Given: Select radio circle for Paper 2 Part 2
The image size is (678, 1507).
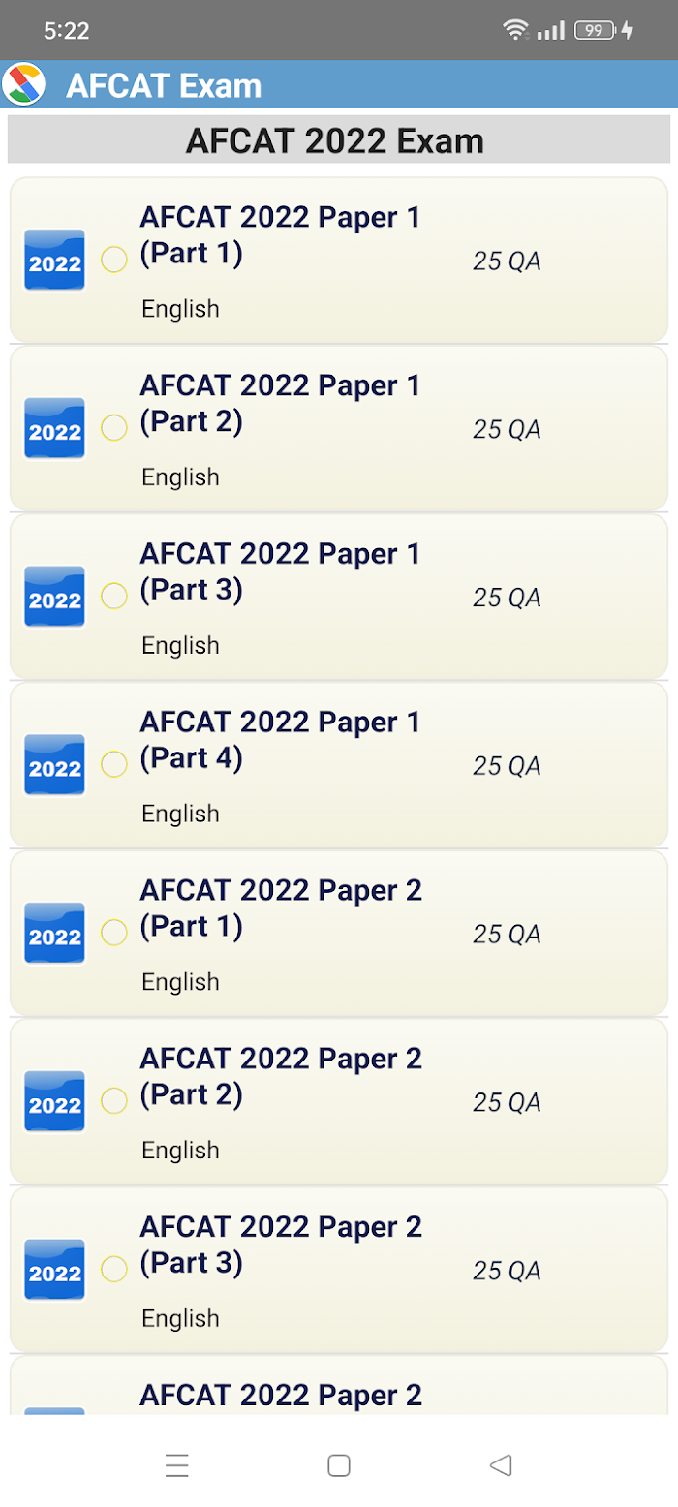Looking at the screenshot, I should (x=114, y=1100).
